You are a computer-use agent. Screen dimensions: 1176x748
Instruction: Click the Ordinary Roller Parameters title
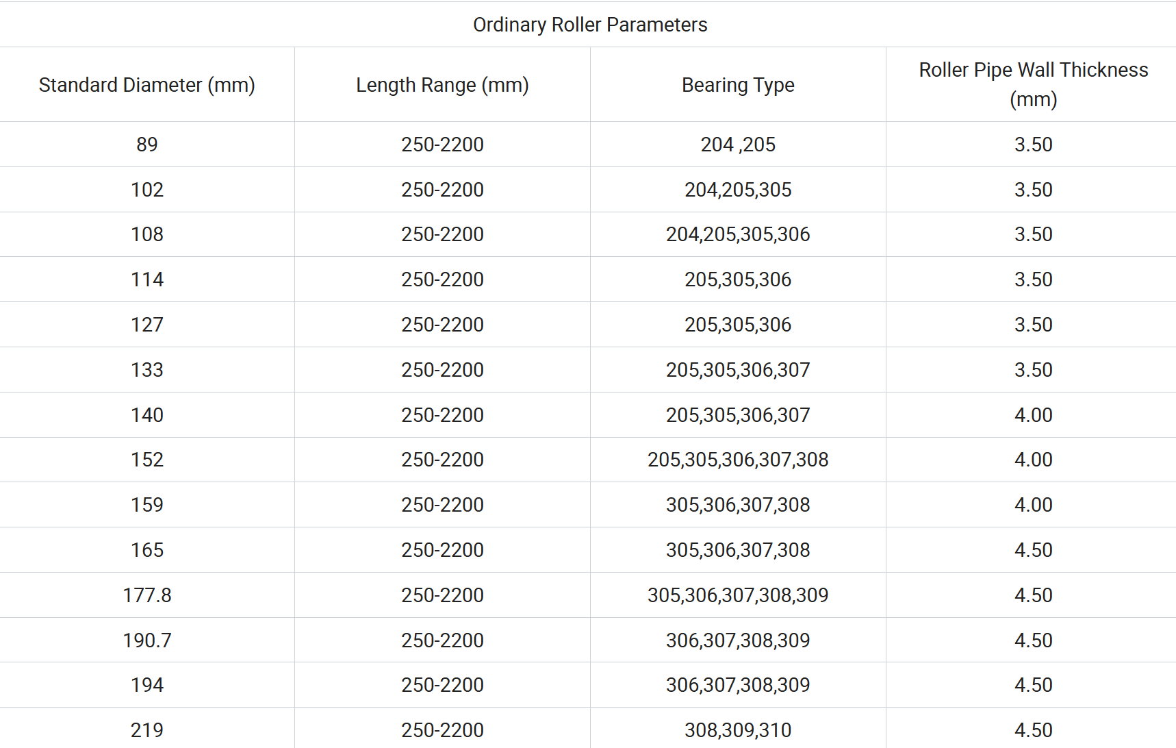(x=590, y=25)
